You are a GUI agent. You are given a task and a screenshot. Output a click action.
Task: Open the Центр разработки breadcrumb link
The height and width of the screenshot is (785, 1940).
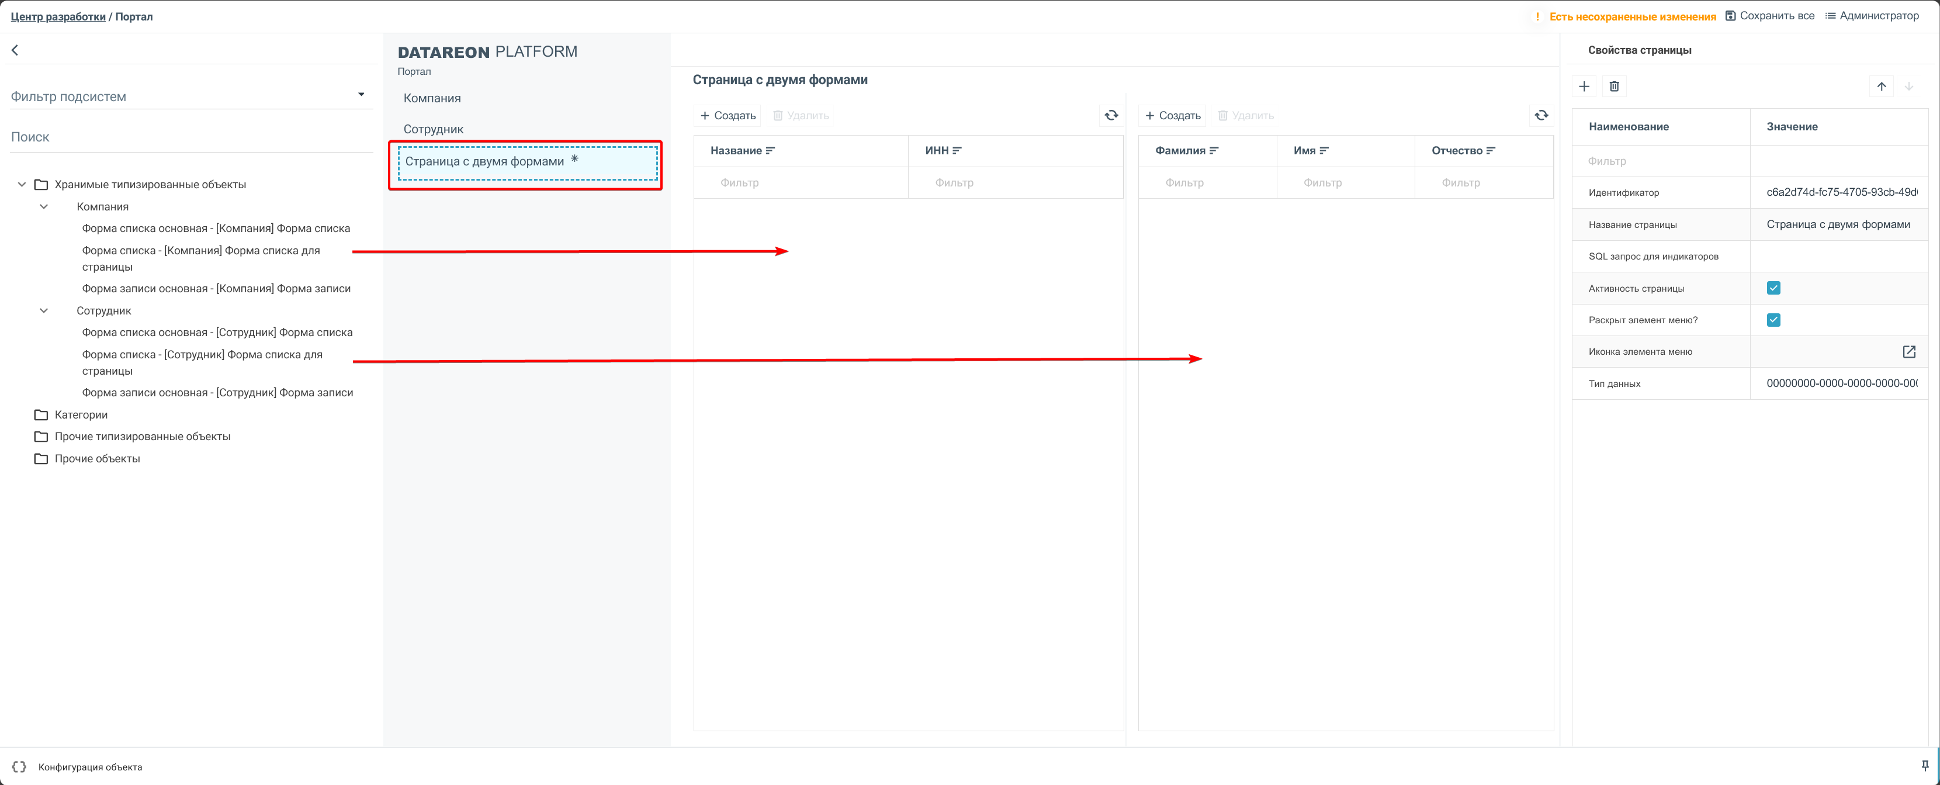tap(58, 16)
